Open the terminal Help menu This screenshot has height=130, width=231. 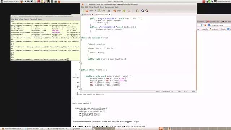pyautogui.click(x=40, y=19)
